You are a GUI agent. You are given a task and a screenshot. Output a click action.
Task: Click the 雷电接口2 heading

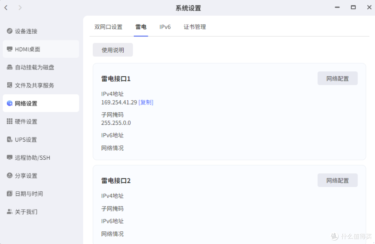coord(116,180)
